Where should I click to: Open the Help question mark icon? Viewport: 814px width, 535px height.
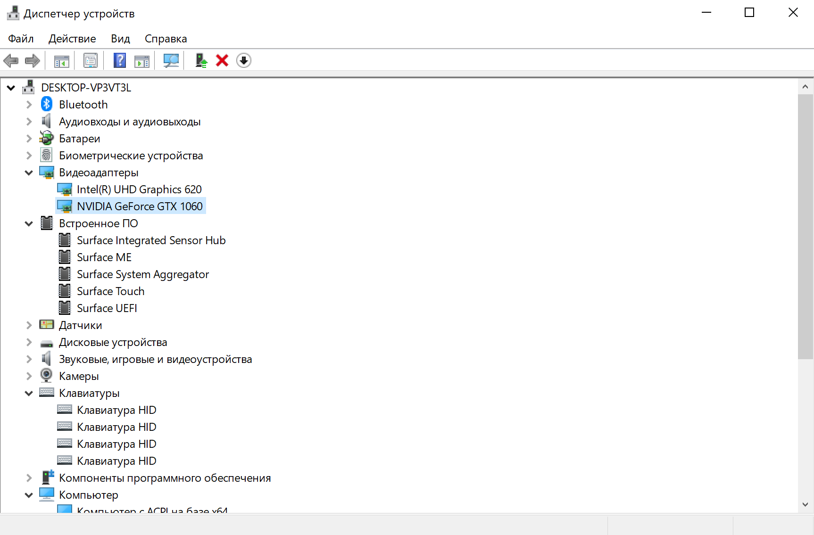tap(120, 60)
